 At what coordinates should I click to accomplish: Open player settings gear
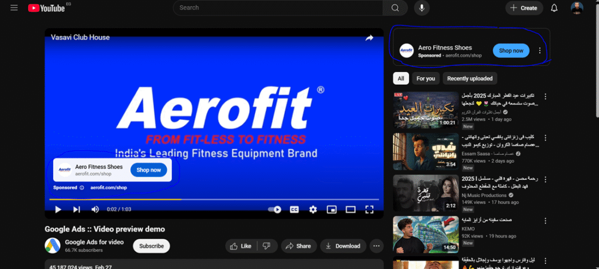point(313,209)
